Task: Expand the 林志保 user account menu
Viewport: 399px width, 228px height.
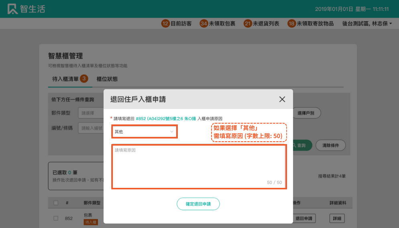Action: [367, 24]
